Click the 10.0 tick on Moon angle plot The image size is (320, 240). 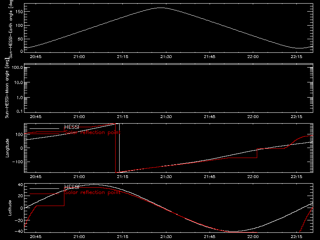tap(18, 82)
